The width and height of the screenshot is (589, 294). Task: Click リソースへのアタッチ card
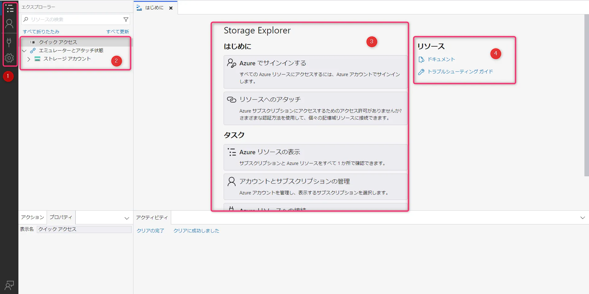coord(315,108)
